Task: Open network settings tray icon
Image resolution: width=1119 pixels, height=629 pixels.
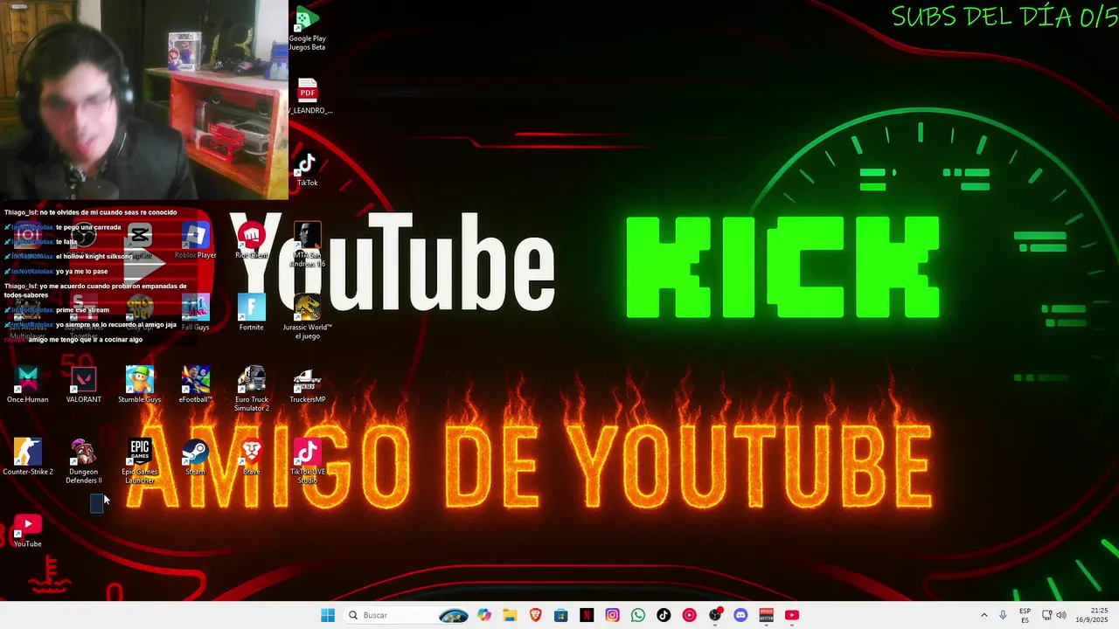Action: pyautogui.click(x=1046, y=615)
